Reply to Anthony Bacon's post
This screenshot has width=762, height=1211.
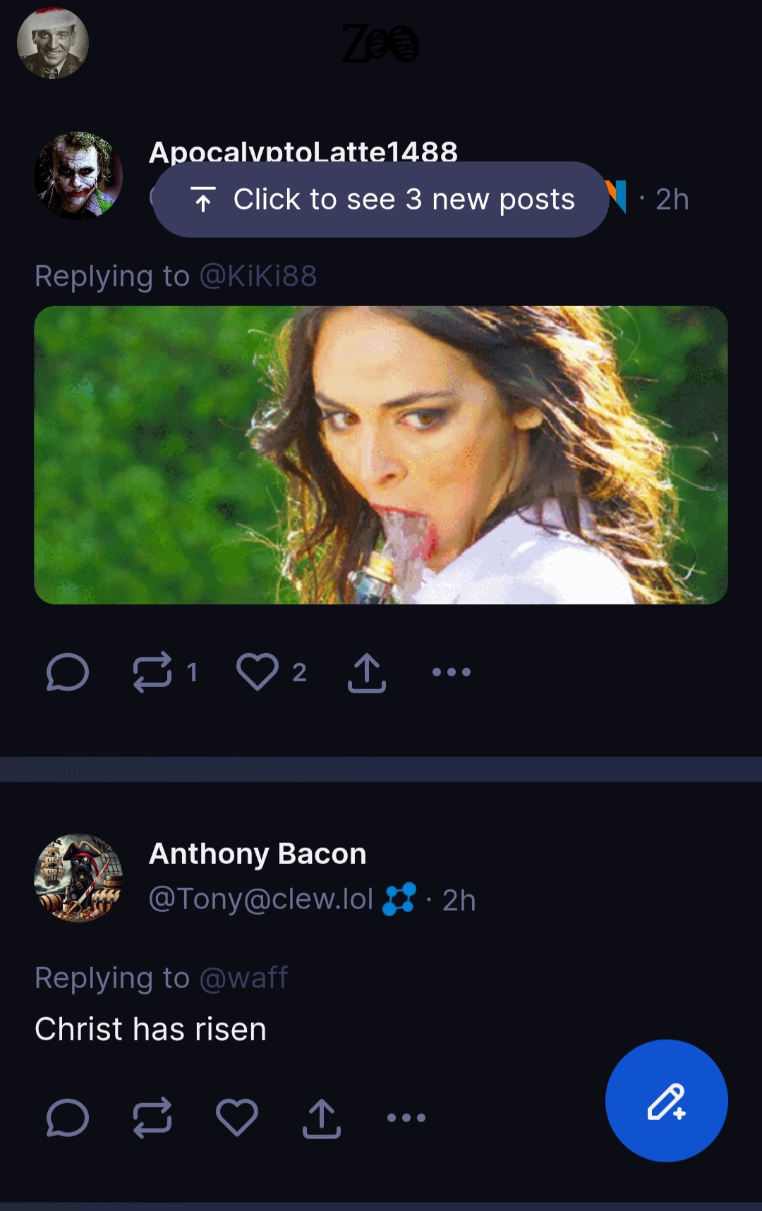click(67, 1118)
